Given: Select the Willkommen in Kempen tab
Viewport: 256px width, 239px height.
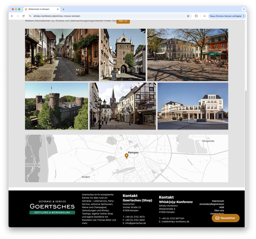Looking at the screenshot, I should (x=40, y=9).
